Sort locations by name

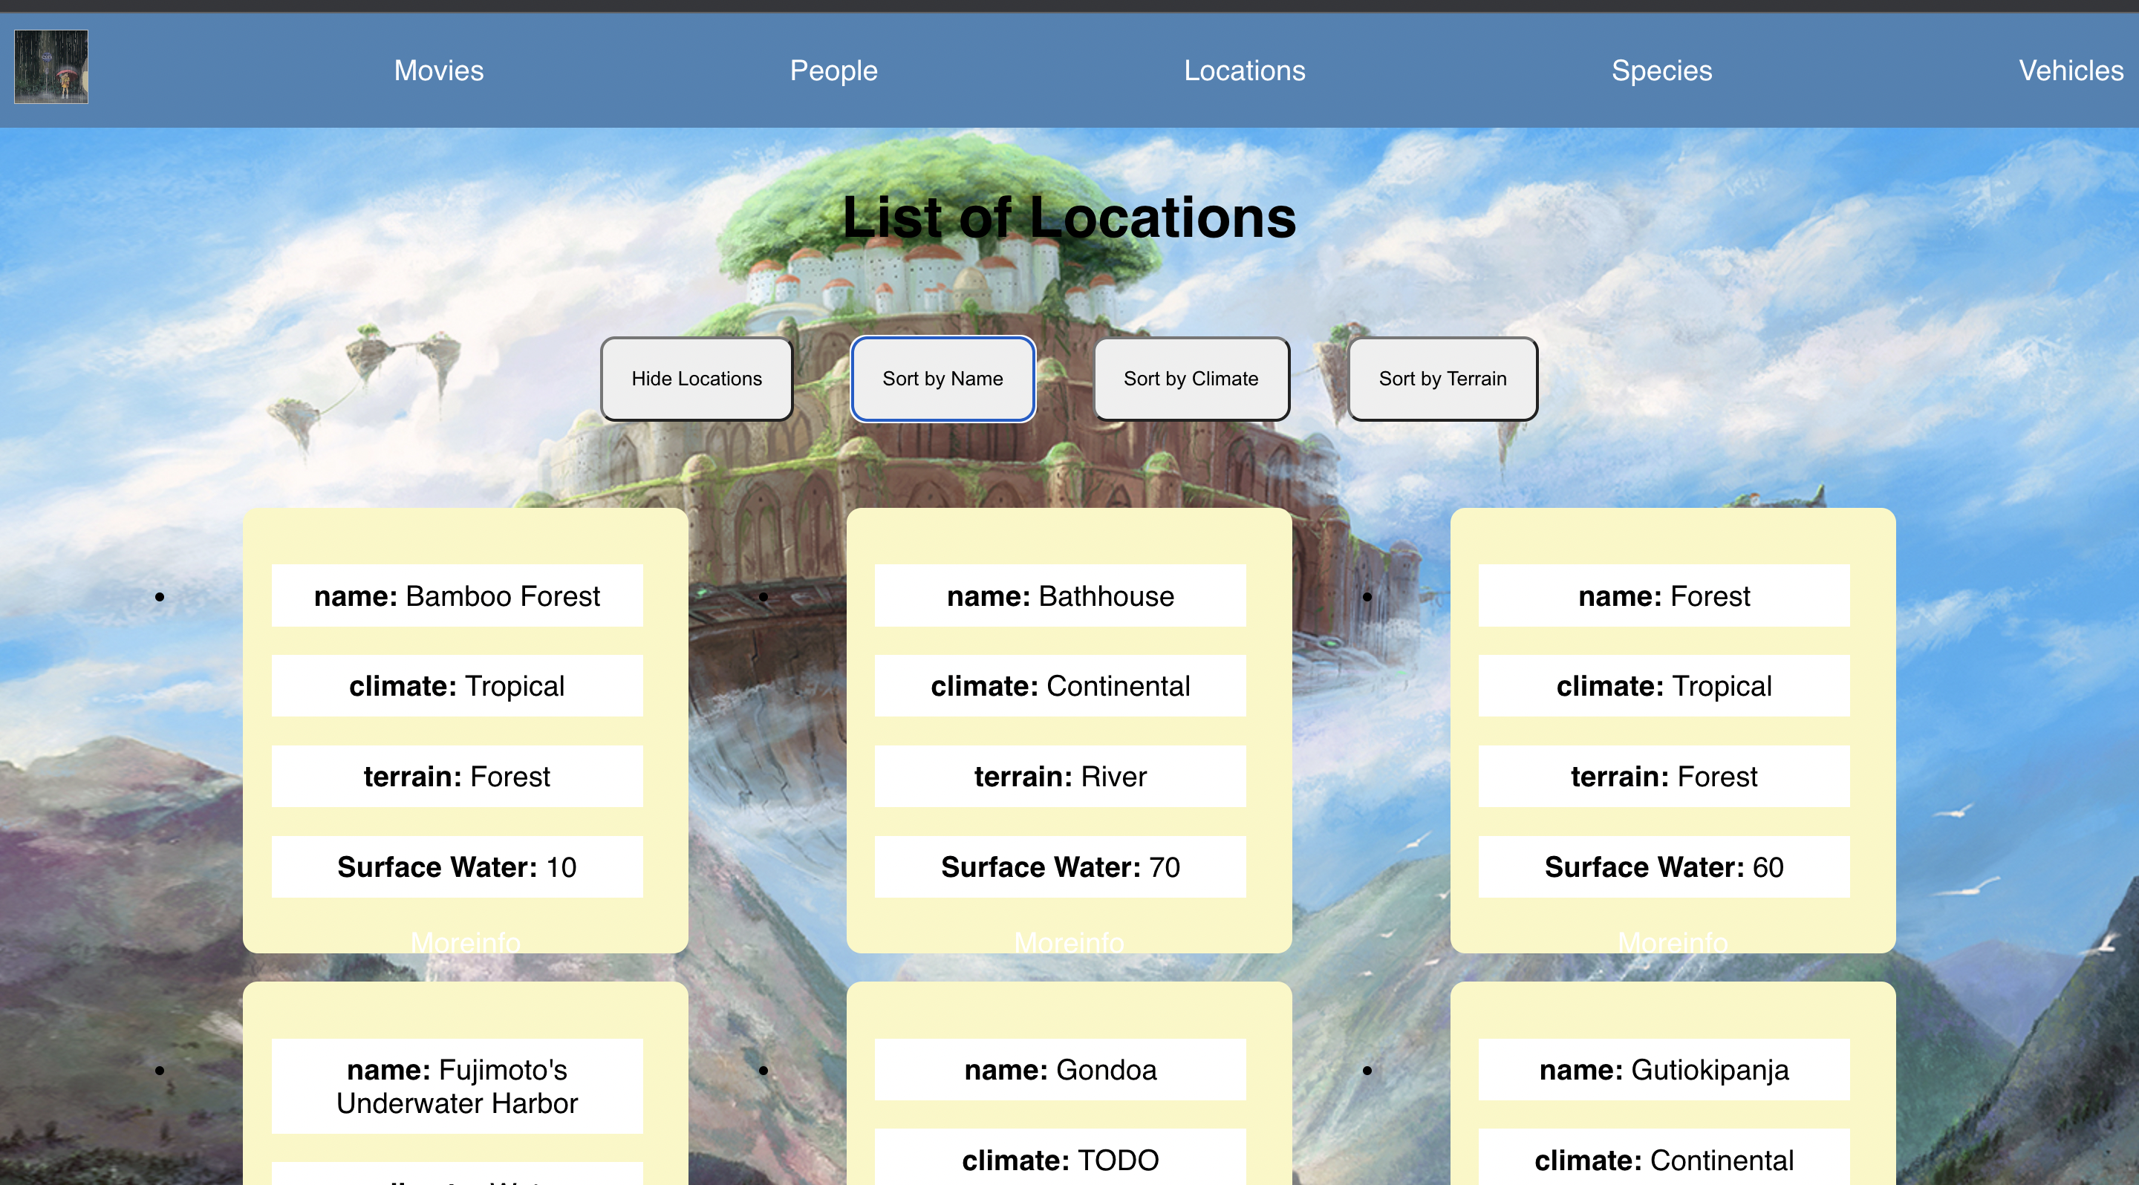coord(942,379)
